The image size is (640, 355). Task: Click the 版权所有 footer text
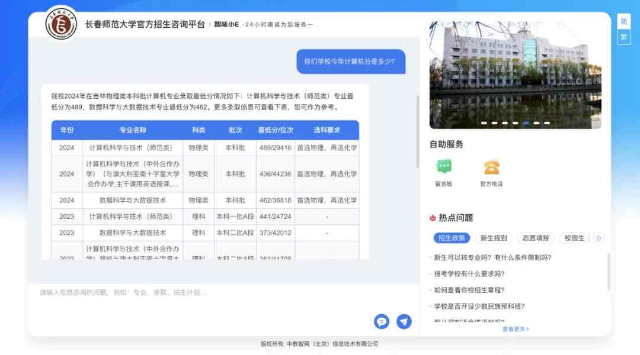pos(319,344)
